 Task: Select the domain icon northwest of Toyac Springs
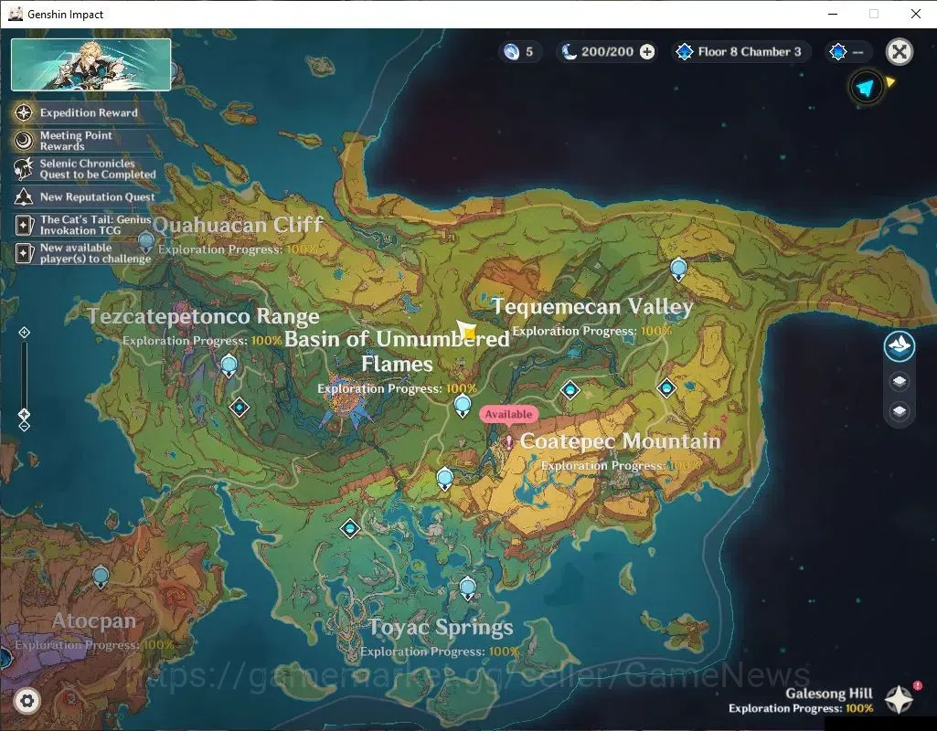(x=350, y=528)
